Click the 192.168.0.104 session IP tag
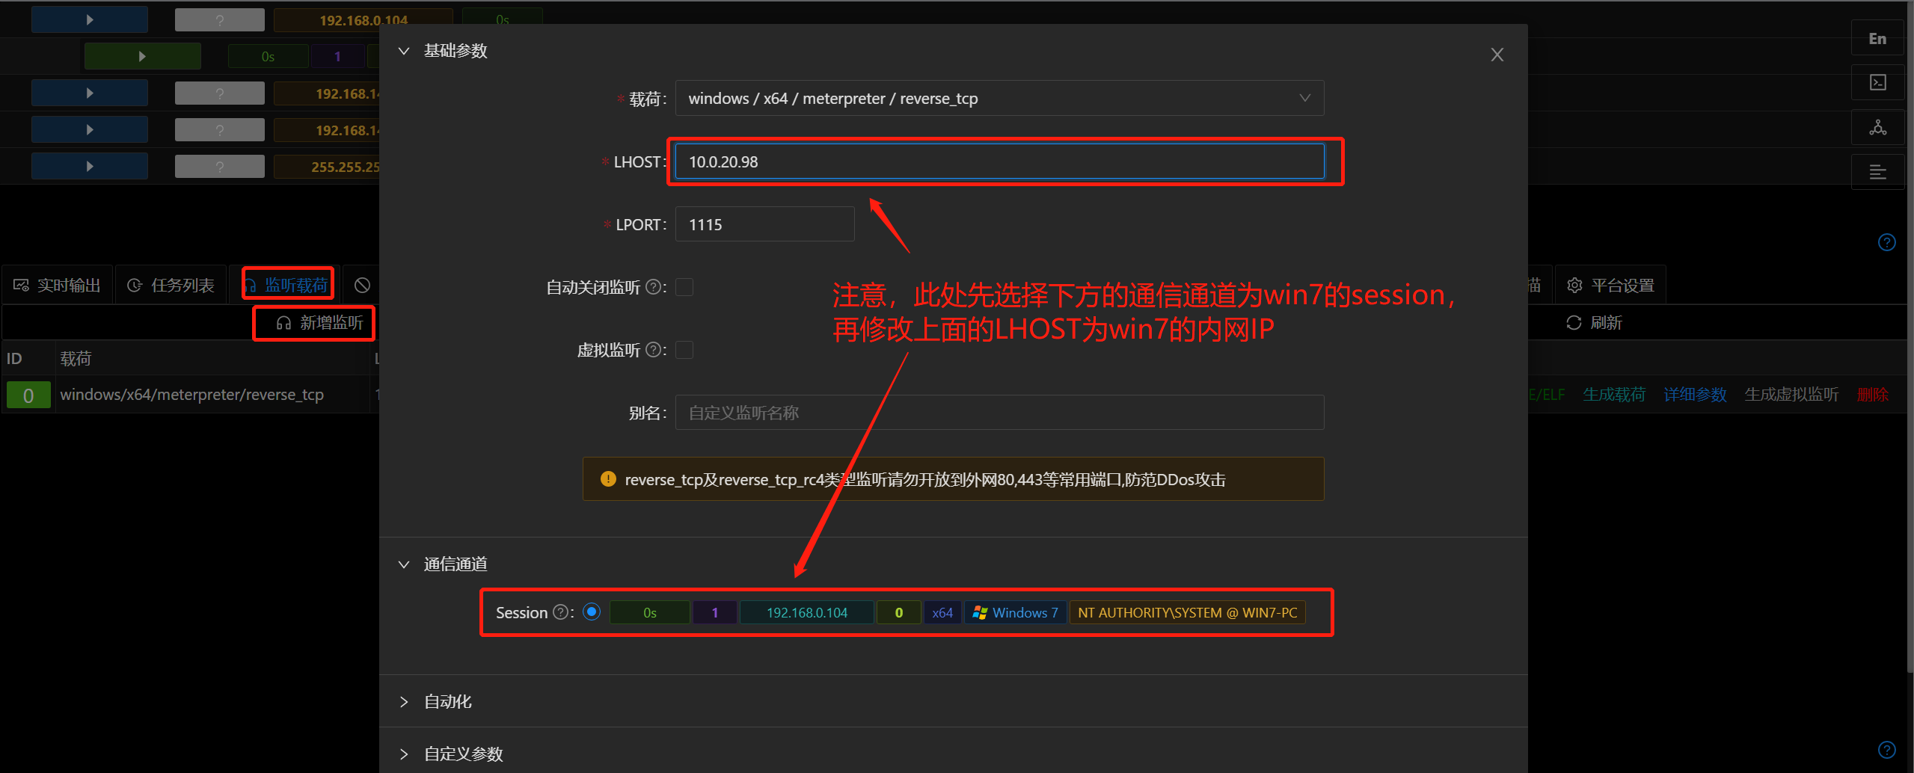This screenshot has height=773, width=1914. pyautogui.click(x=807, y=612)
